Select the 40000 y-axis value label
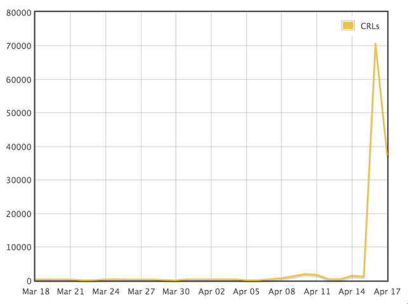This screenshot has width=408, height=304. coord(15,147)
